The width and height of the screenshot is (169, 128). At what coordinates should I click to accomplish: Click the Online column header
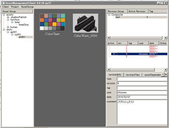[x=163, y=43]
